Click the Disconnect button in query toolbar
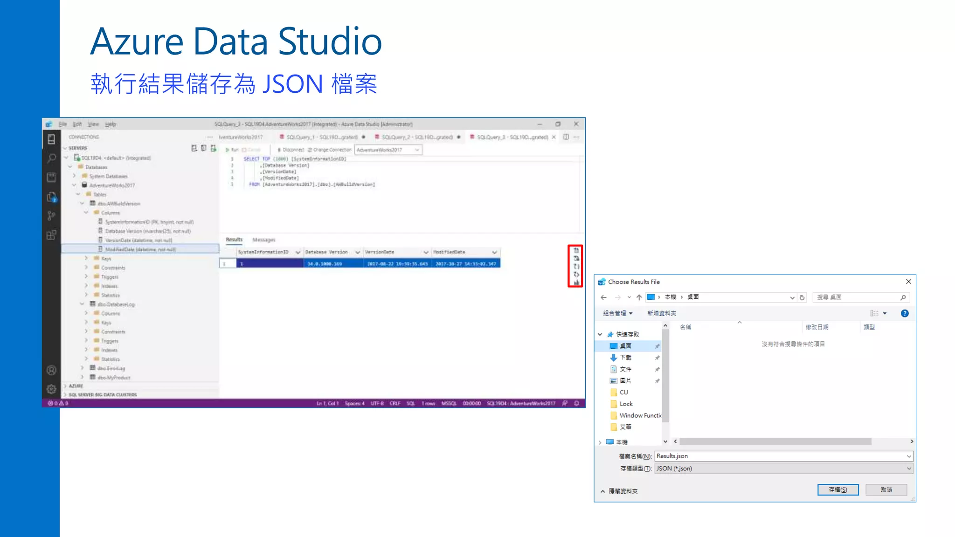Image resolution: width=955 pixels, height=537 pixels. point(291,150)
